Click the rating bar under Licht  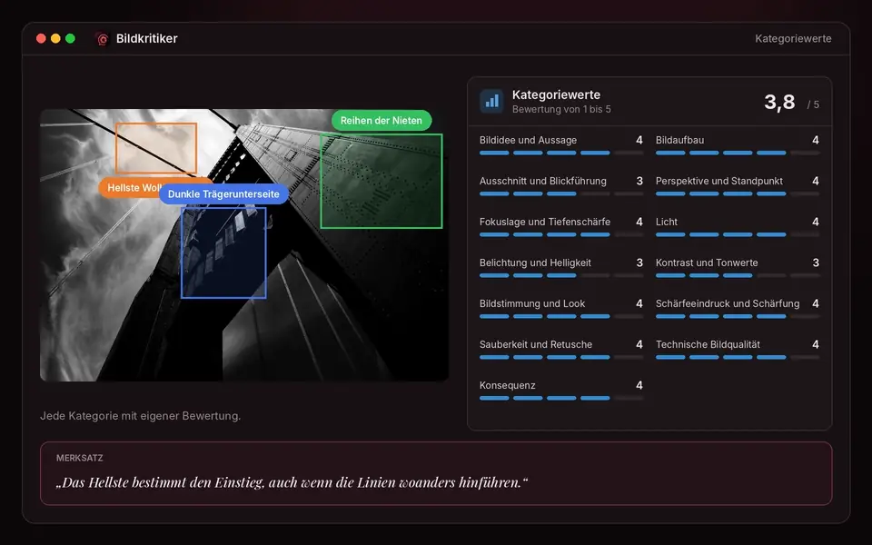click(738, 234)
